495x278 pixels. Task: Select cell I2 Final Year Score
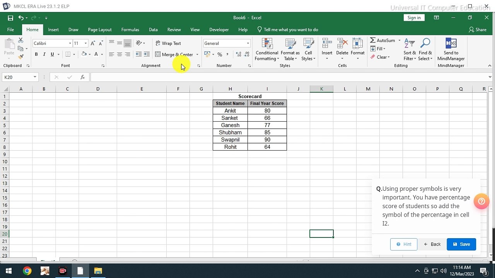tap(267, 103)
